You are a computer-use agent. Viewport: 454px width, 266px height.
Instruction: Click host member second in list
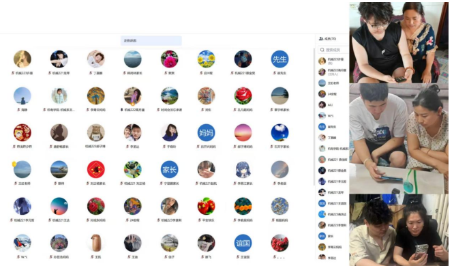[332, 72]
